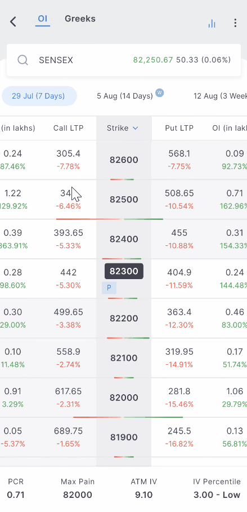Tap Call LTP 442 at 82300
Viewport: 247px width, 512px height.
tap(69, 272)
